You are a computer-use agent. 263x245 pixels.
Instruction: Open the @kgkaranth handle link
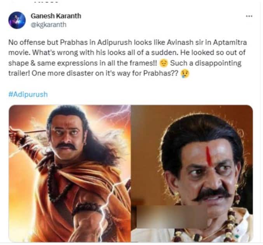[49, 24]
